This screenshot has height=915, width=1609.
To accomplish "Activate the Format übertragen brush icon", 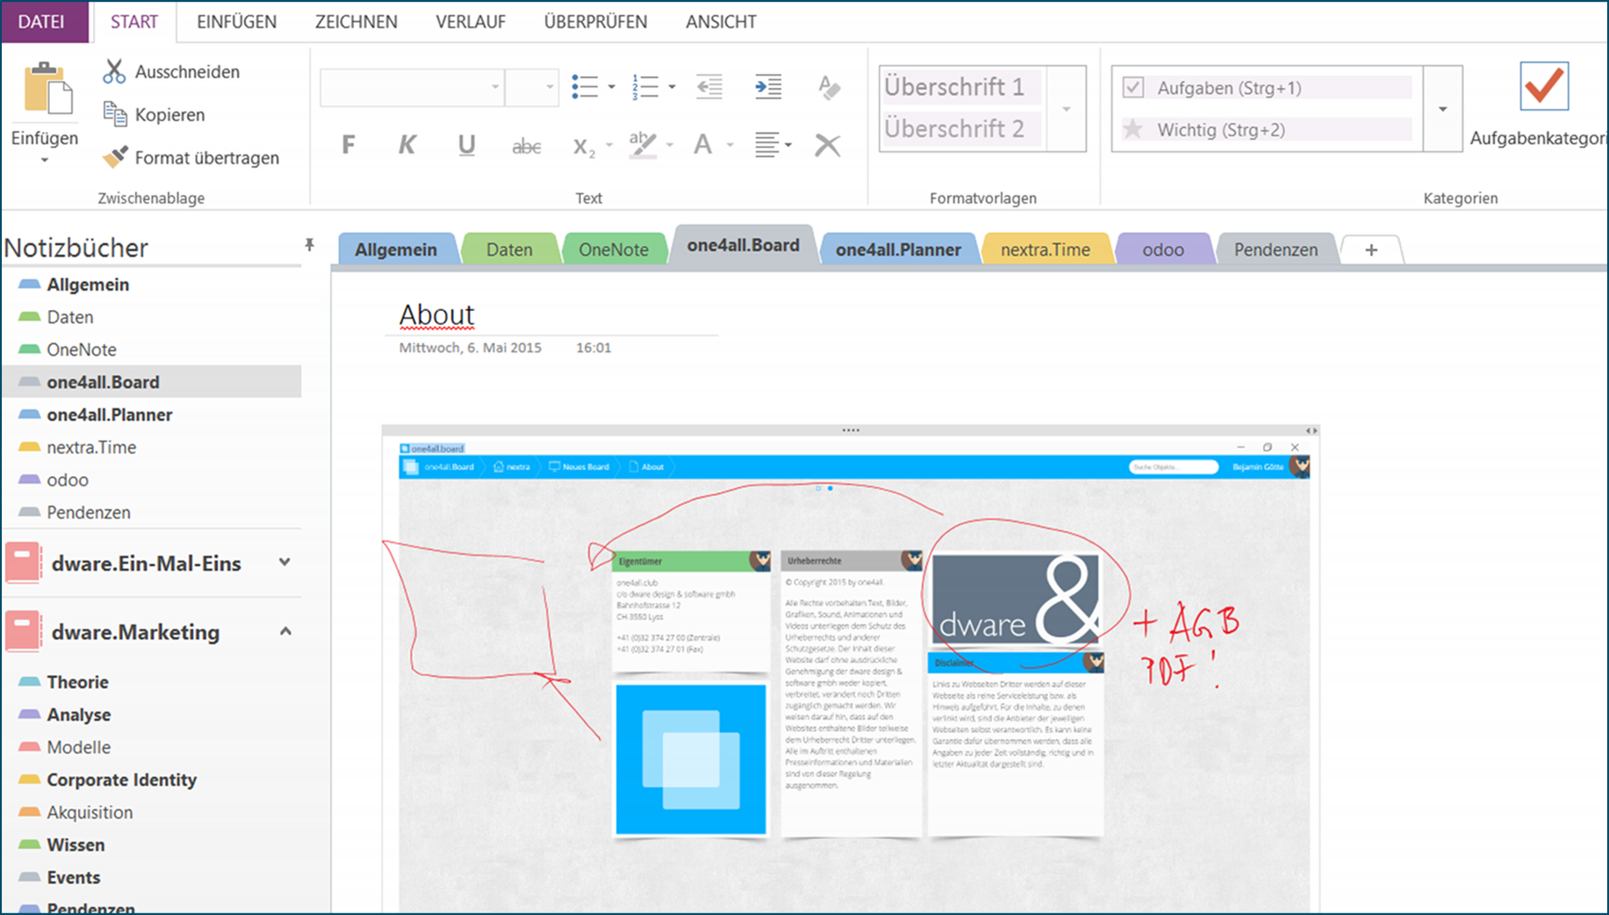I will point(114,158).
